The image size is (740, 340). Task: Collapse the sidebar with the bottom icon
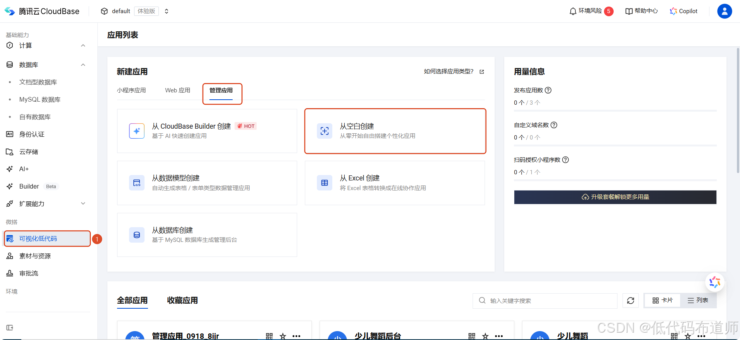click(x=10, y=328)
